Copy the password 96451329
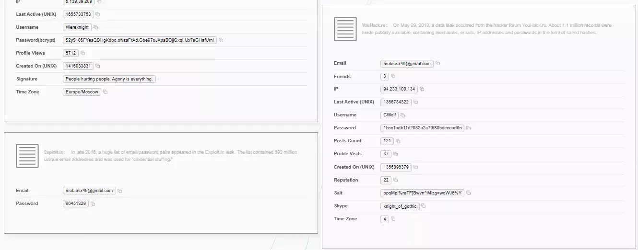This screenshot has height=250, width=638. 93,204
